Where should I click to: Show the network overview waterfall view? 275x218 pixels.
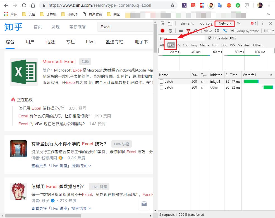coord(225,31)
